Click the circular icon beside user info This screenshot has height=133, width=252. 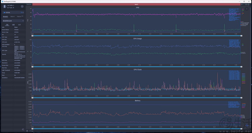(x=22, y=6)
